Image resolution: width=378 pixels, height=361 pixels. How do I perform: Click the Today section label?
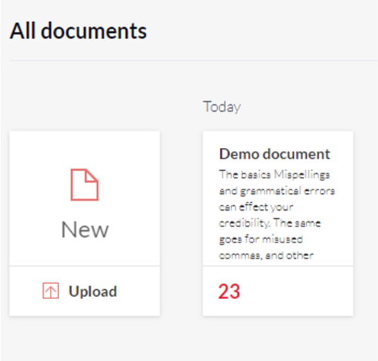coord(222,106)
